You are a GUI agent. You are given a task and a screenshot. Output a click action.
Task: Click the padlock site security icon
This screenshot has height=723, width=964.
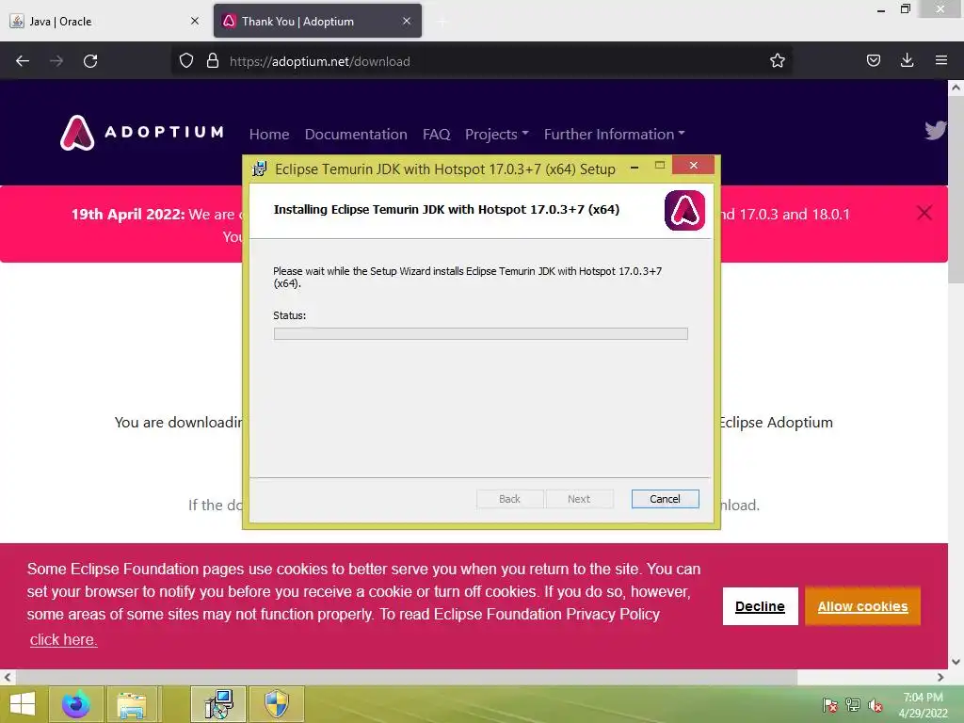[x=213, y=61]
